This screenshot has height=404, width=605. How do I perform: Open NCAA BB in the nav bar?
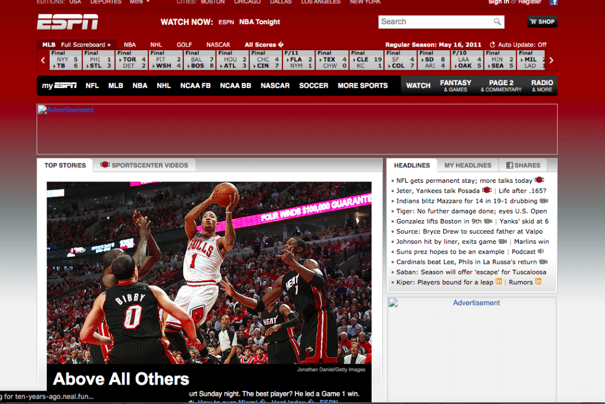click(235, 85)
